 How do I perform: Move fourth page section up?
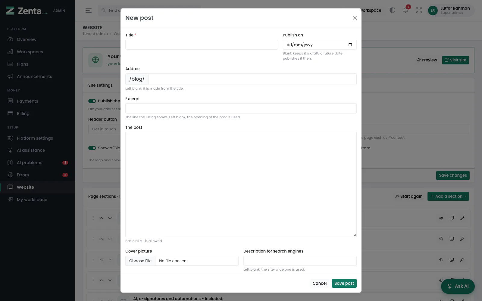coord(101,280)
